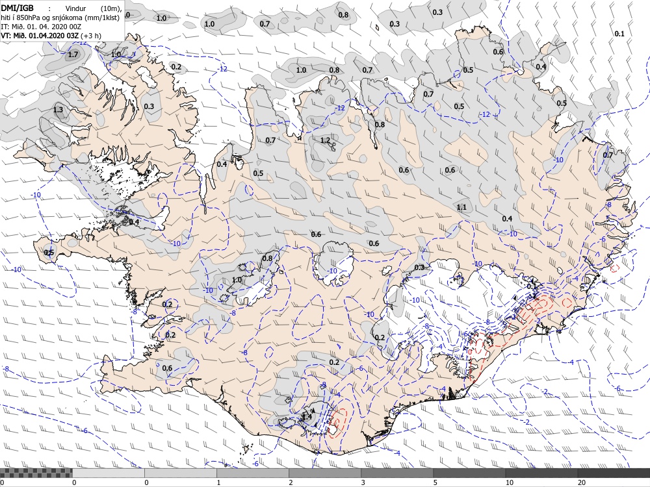Click the scale label '5' under the colour bar
This screenshot has height=487, width=650.
tap(435, 482)
